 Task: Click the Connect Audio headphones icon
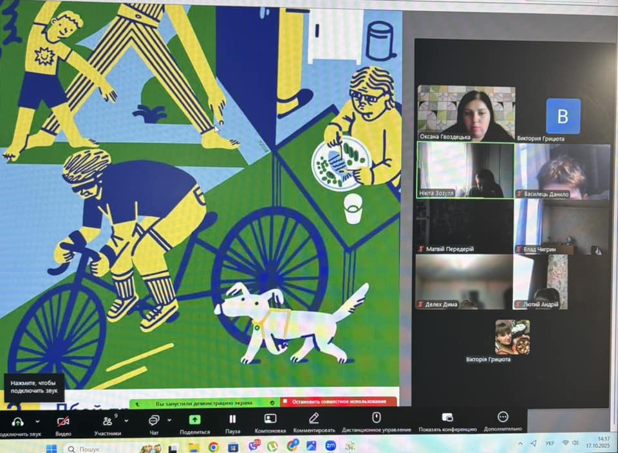click(x=17, y=421)
